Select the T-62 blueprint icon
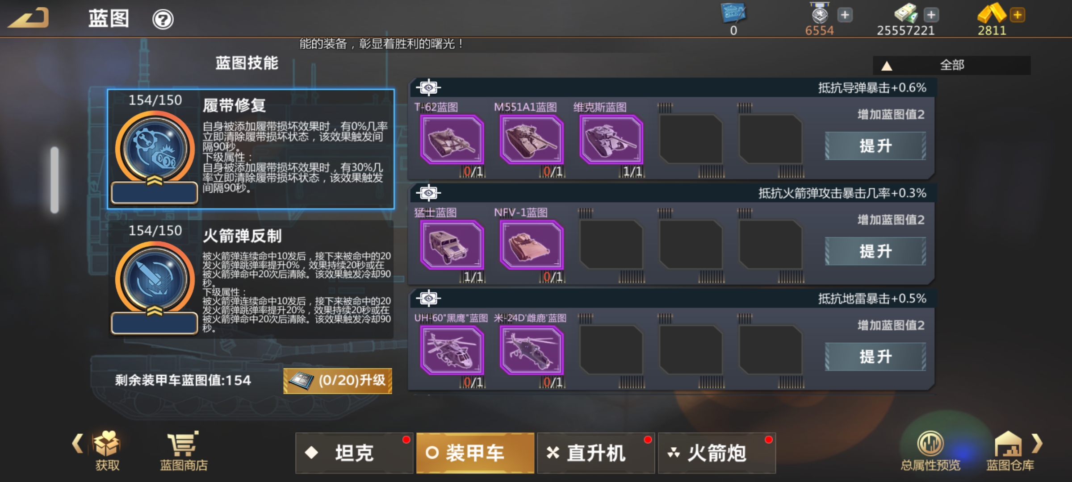This screenshot has width=1072, height=482. tap(452, 139)
